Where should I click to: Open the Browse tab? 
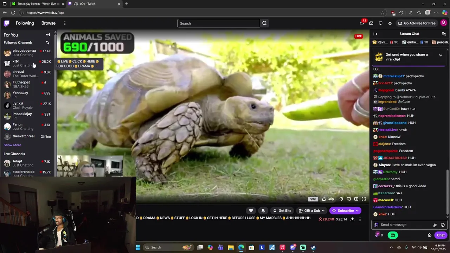tap(49, 23)
